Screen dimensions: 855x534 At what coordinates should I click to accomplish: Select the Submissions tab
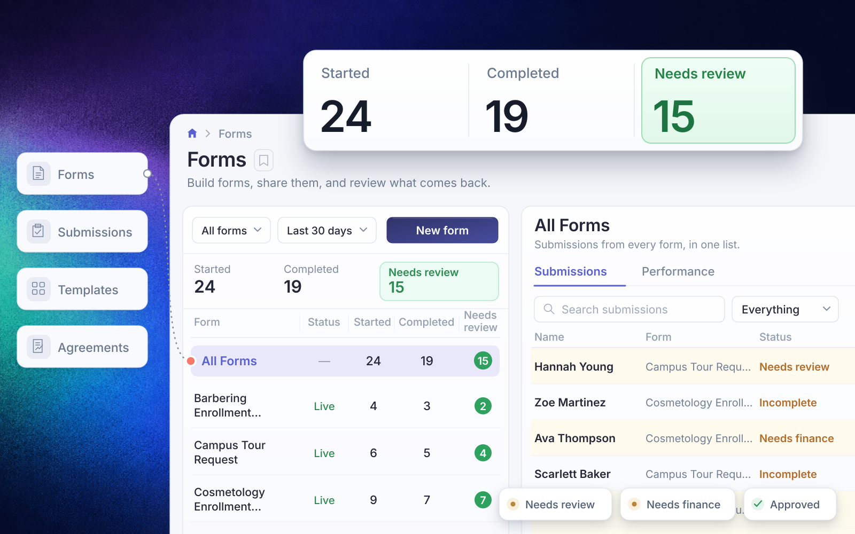571,272
